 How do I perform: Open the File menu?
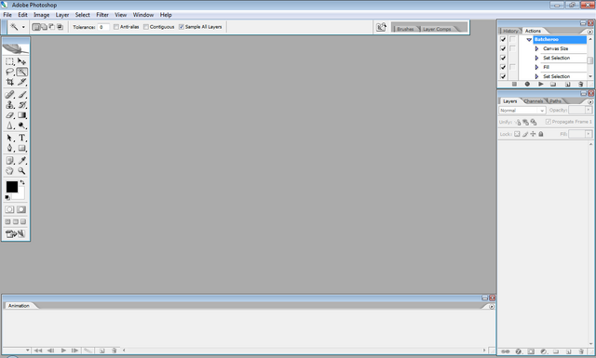7,15
